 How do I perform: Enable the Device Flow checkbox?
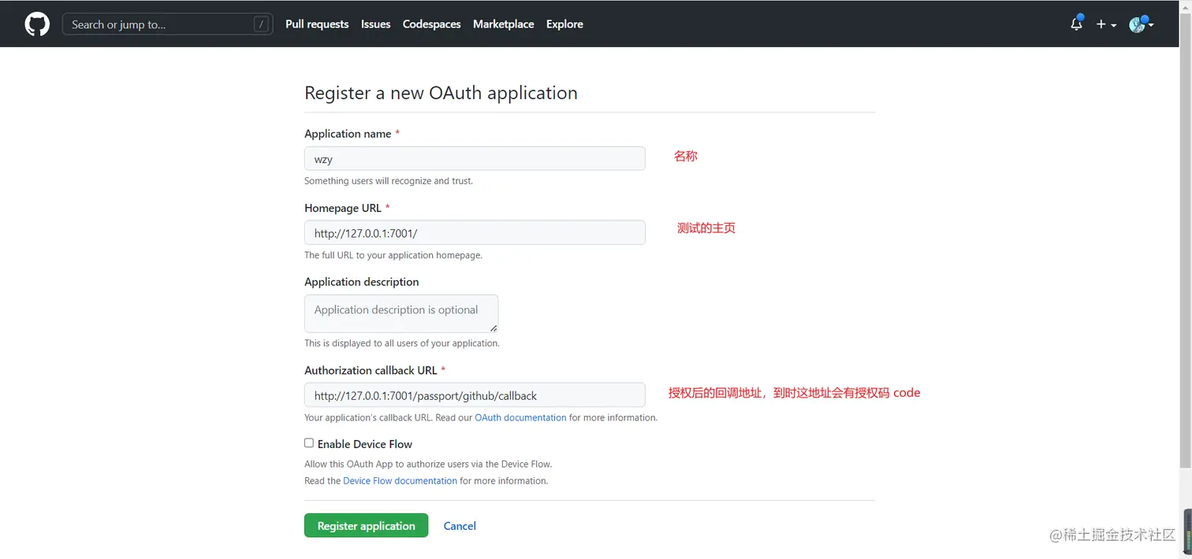coord(309,442)
